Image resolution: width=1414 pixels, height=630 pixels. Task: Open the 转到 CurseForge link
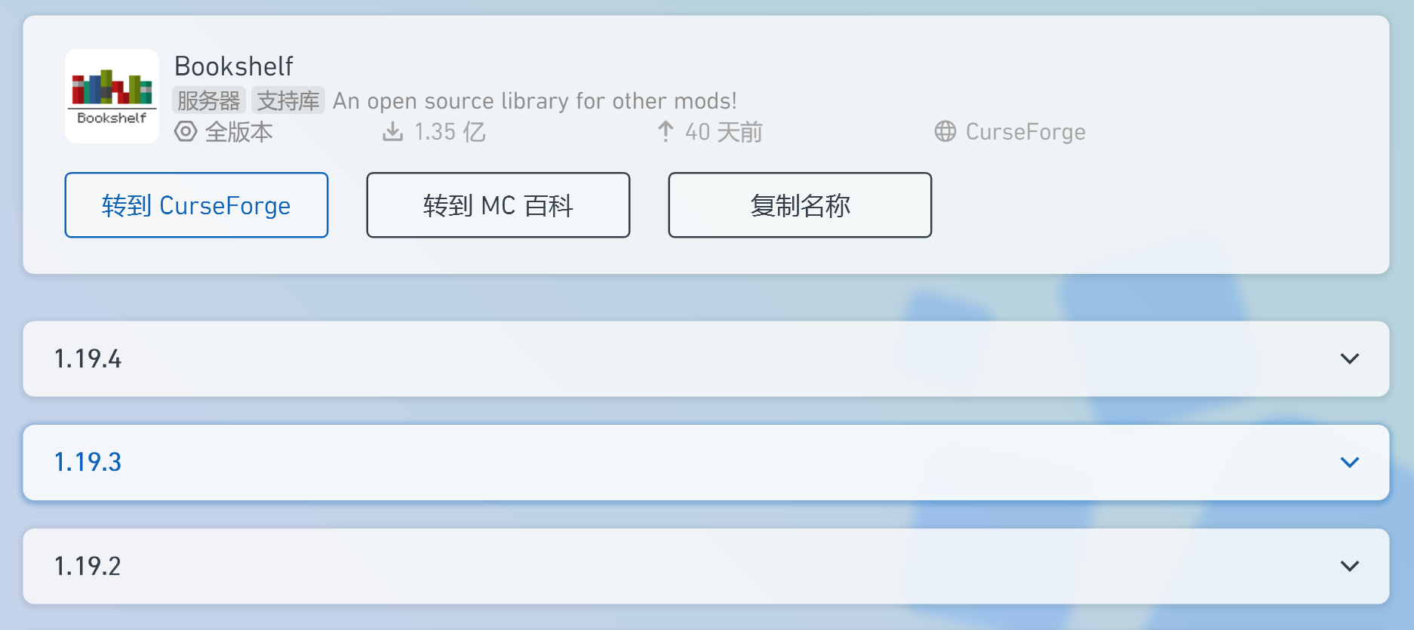195,204
